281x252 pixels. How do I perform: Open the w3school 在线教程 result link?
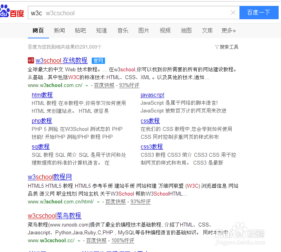(x=62, y=61)
